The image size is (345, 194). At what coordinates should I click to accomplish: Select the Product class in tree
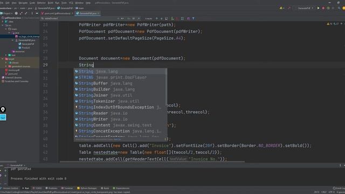coord(24,48)
